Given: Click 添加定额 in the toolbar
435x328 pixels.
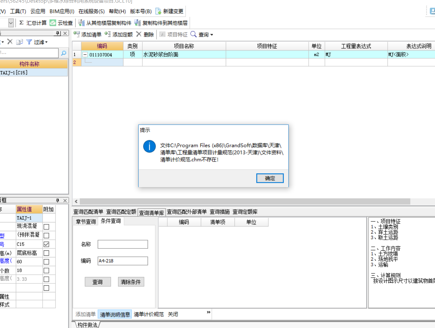Looking at the screenshot, I should click(x=119, y=34).
